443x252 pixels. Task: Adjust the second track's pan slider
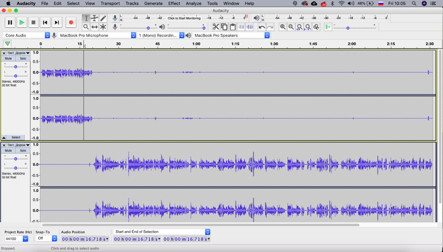point(16,167)
